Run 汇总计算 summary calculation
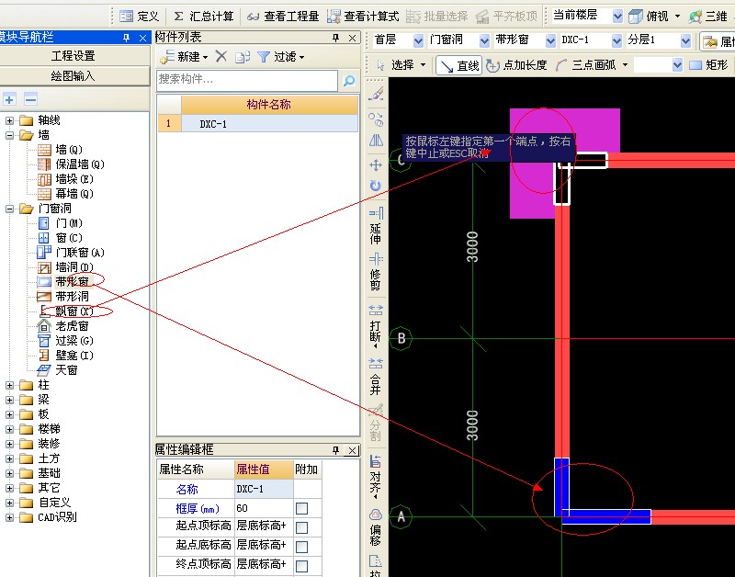The width and height of the screenshot is (735, 577). click(x=203, y=17)
